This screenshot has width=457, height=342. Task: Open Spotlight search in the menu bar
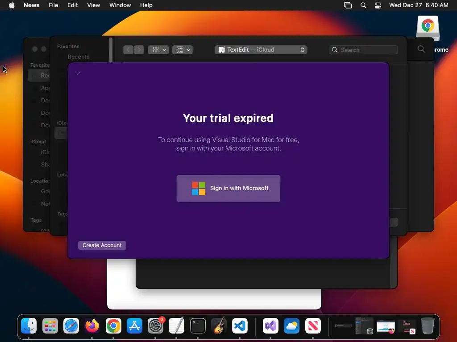(363, 5)
